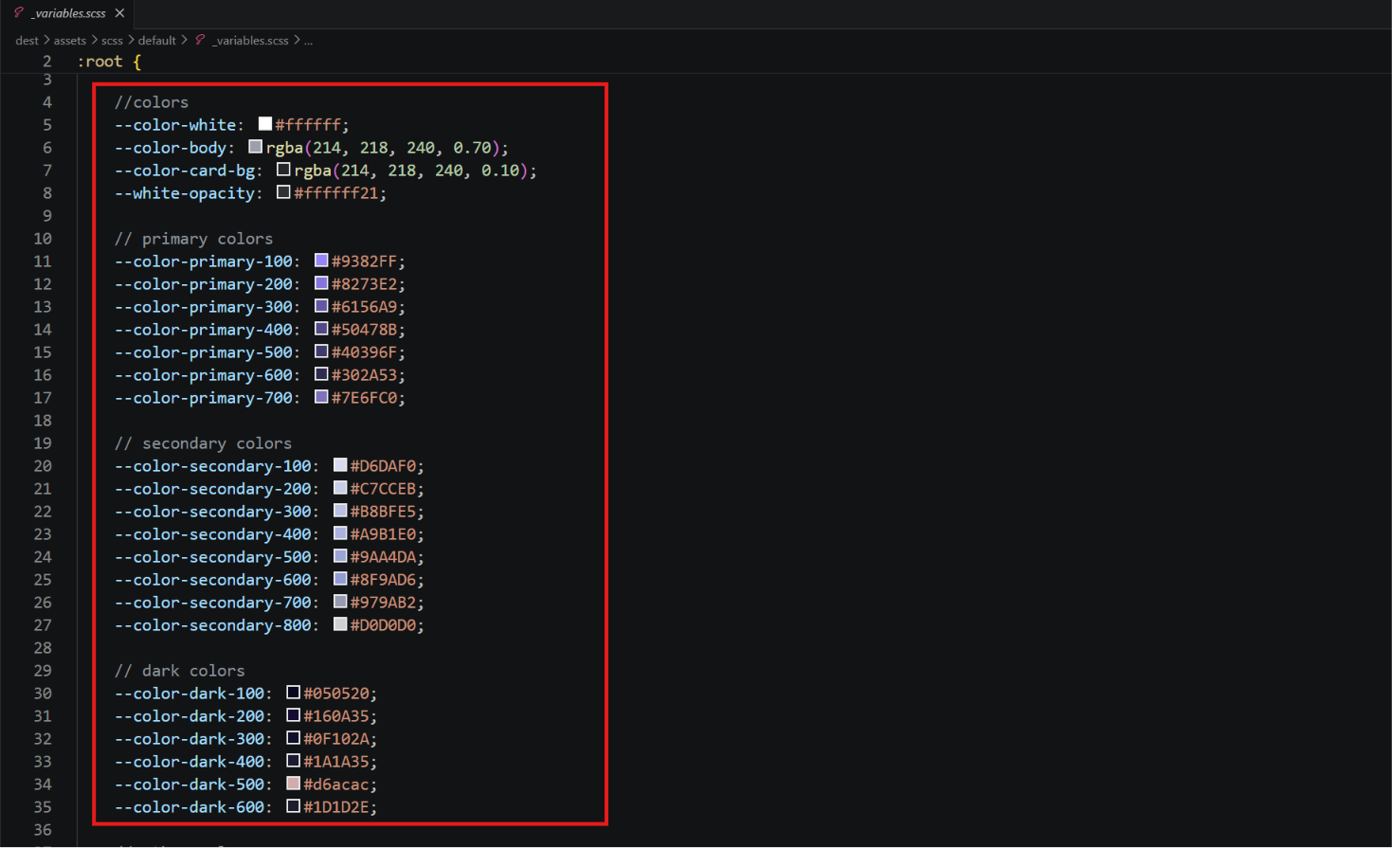This screenshot has height=848, width=1392.
Task: Open color swatch for #160A35
Action: (x=294, y=715)
